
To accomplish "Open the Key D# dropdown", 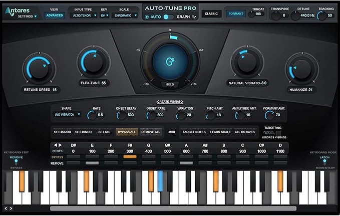I will 105,15.
